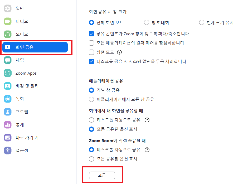243x184 pixels.
Task: Click the 고급 advanced button
Action: click(x=102, y=175)
